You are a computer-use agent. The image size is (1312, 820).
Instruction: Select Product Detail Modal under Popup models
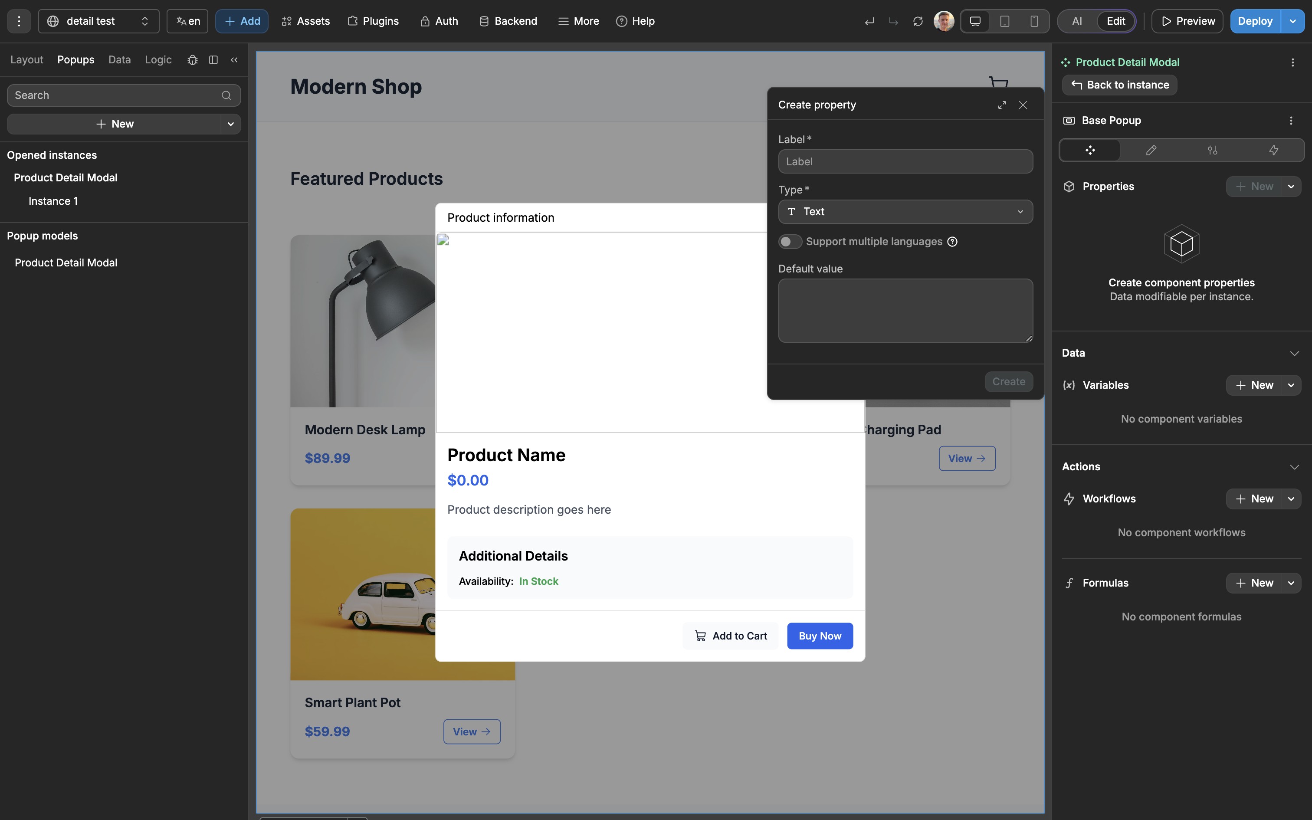(66, 262)
